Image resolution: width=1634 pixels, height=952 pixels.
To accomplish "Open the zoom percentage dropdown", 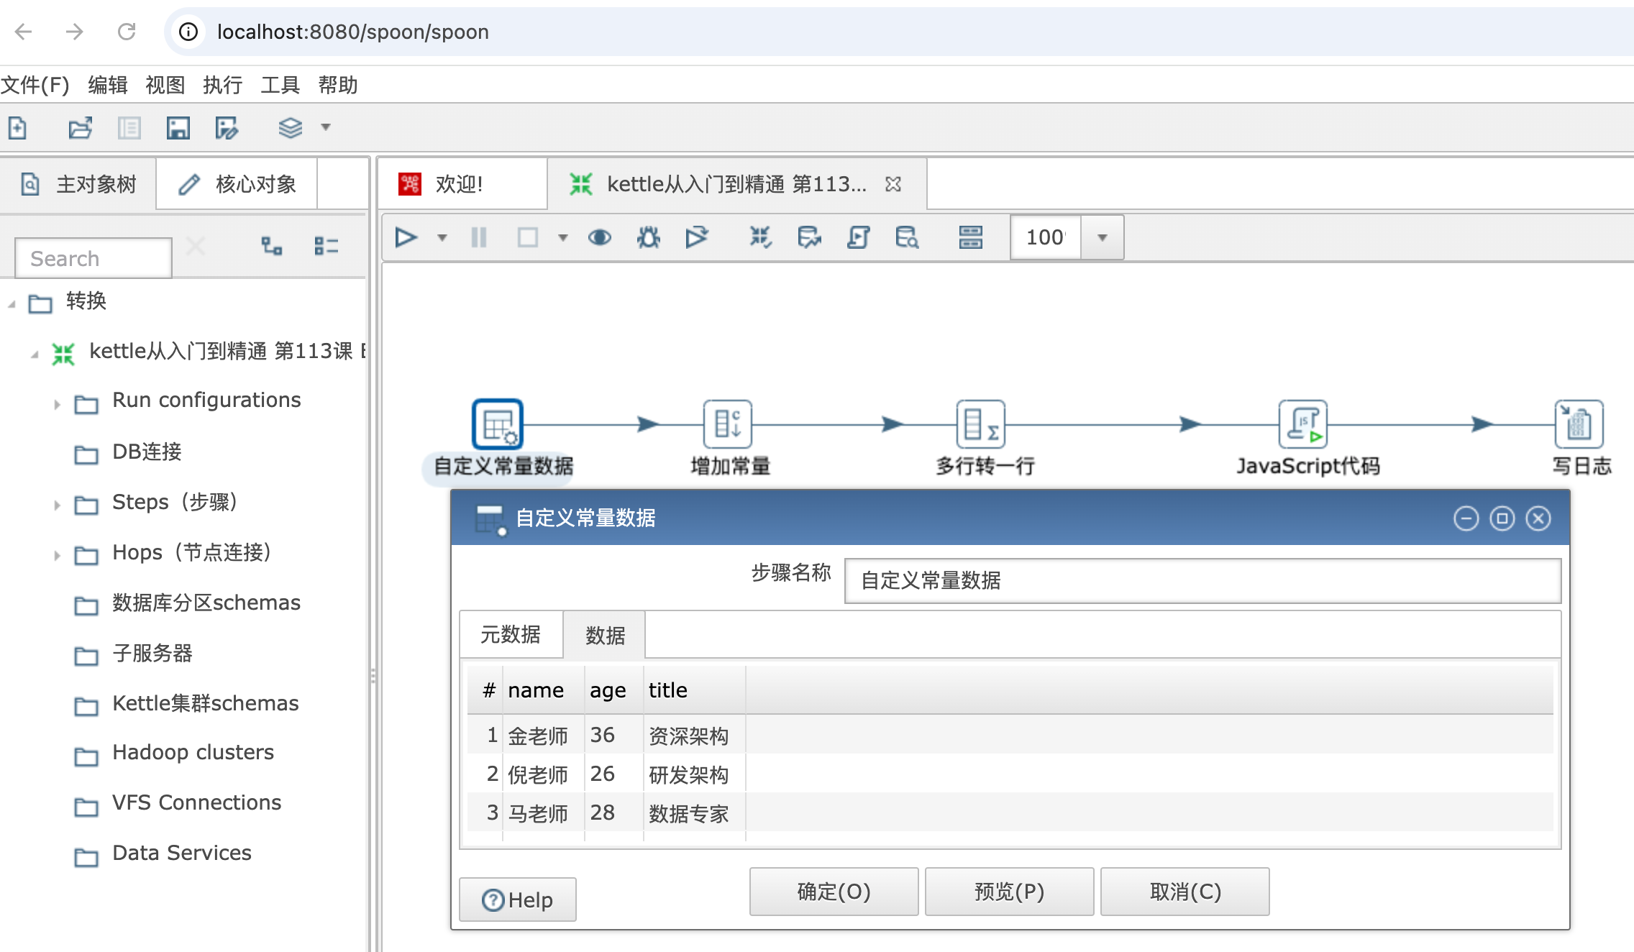I will (1102, 237).
